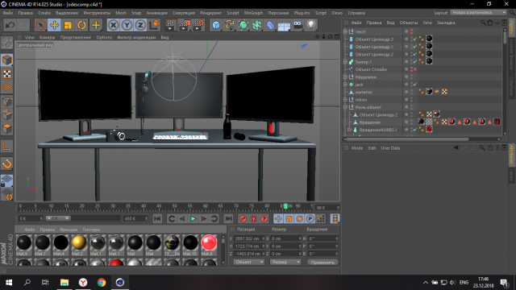Screen dimensions: 516x290
Task: Toggle Z axis lock
Action: click(x=140, y=25)
